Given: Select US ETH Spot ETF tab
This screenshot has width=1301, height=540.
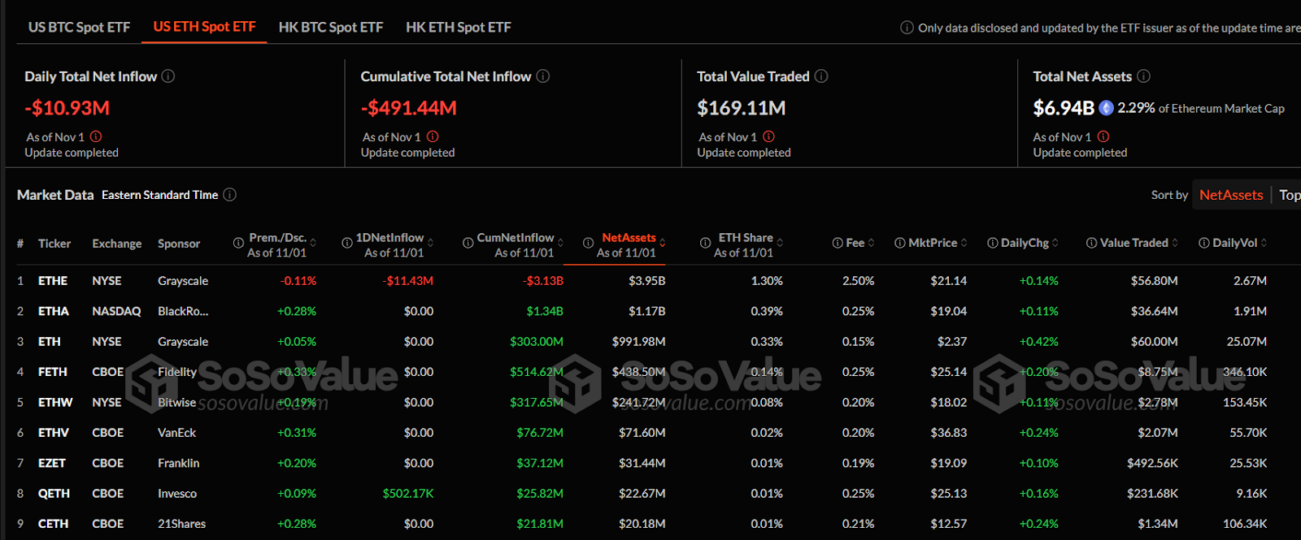Looking at the screenshot, I should tap(204, 27).
